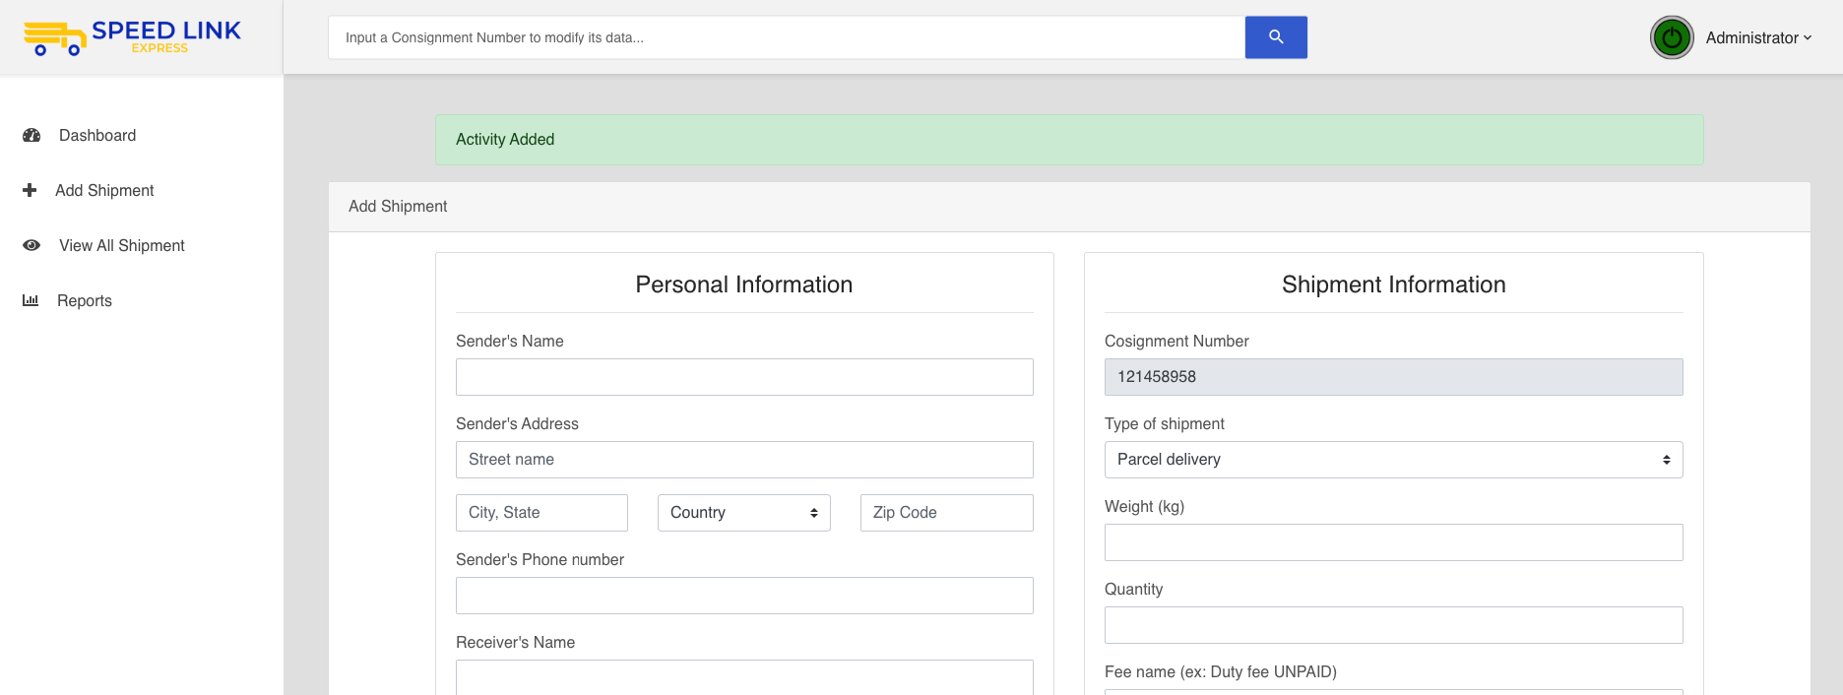The width and height of the screenshot is (1843, 695).
Task: Click the Add Shipment panel header text
Action: tap(398, 207)
